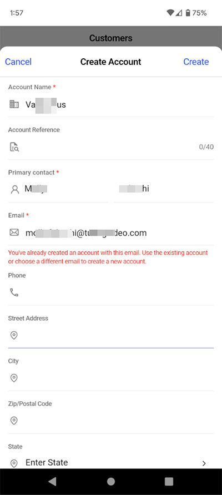The width and height of the screenshot is (222, 495).
Task: Open the Enter State selector
Action: (111, 463)
